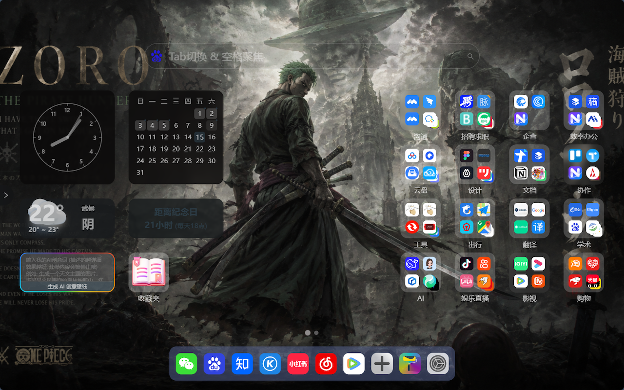
Task: Open the 娱乐直播 folder
Action: pos(475,273)
